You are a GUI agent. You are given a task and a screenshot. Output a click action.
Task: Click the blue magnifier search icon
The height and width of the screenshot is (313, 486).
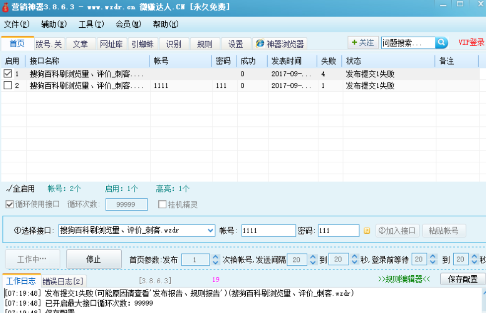440,43
